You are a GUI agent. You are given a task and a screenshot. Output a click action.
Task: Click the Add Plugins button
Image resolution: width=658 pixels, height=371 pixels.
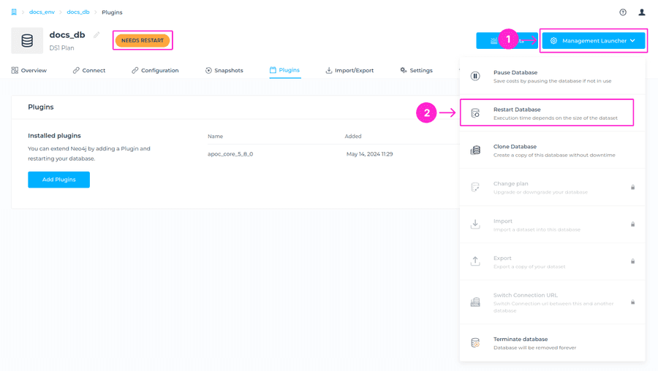58,180
